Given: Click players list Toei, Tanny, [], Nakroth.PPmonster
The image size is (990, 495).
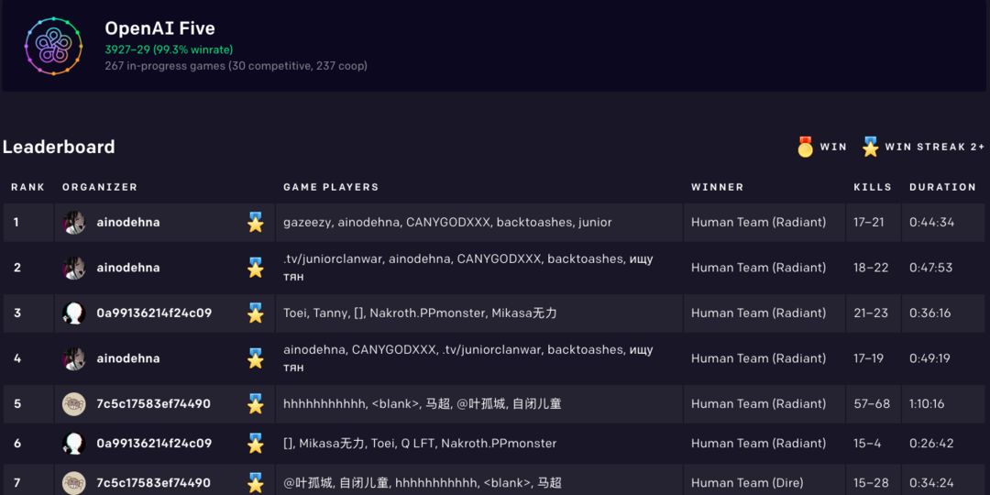Looking at the screenshot, I should 420,313.
